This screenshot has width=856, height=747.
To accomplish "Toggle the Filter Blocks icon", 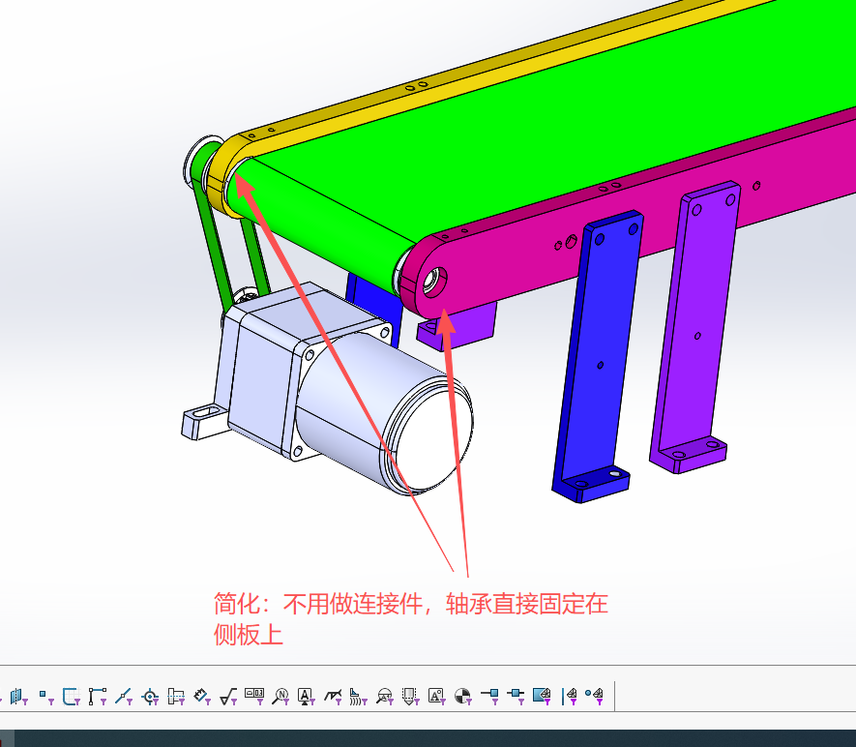I will (437, 697).
